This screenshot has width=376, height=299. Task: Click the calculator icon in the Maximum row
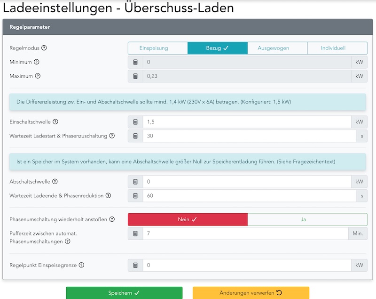[135, 76]
